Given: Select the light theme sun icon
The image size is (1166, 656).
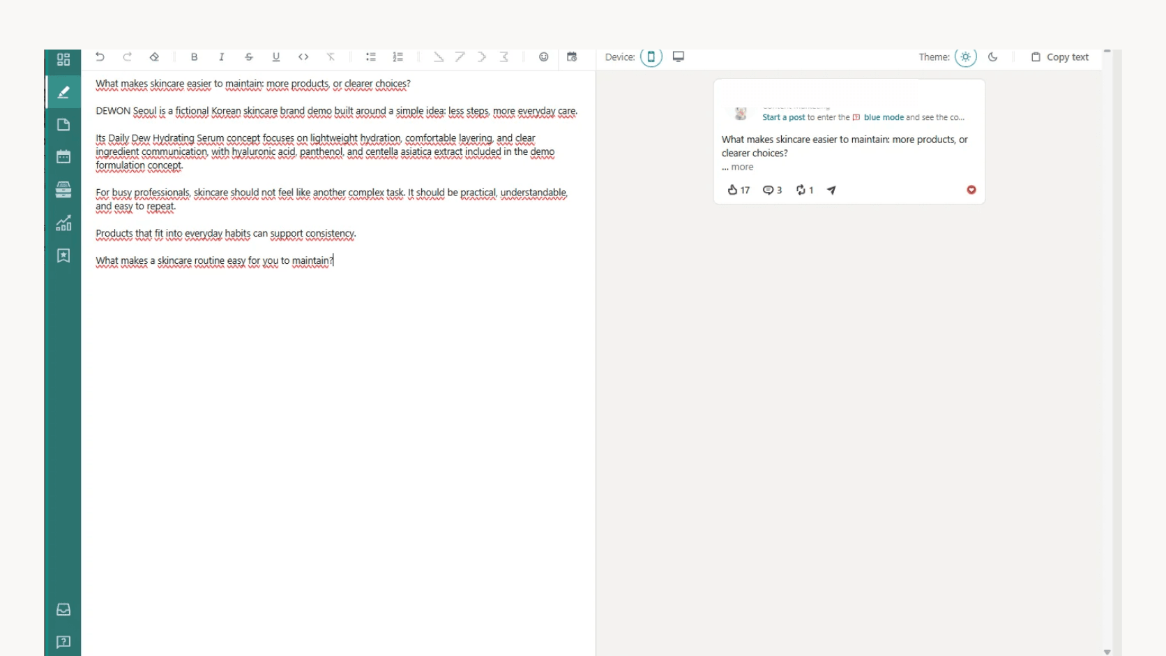Looking at the screenshot, I should coord(966,57).
